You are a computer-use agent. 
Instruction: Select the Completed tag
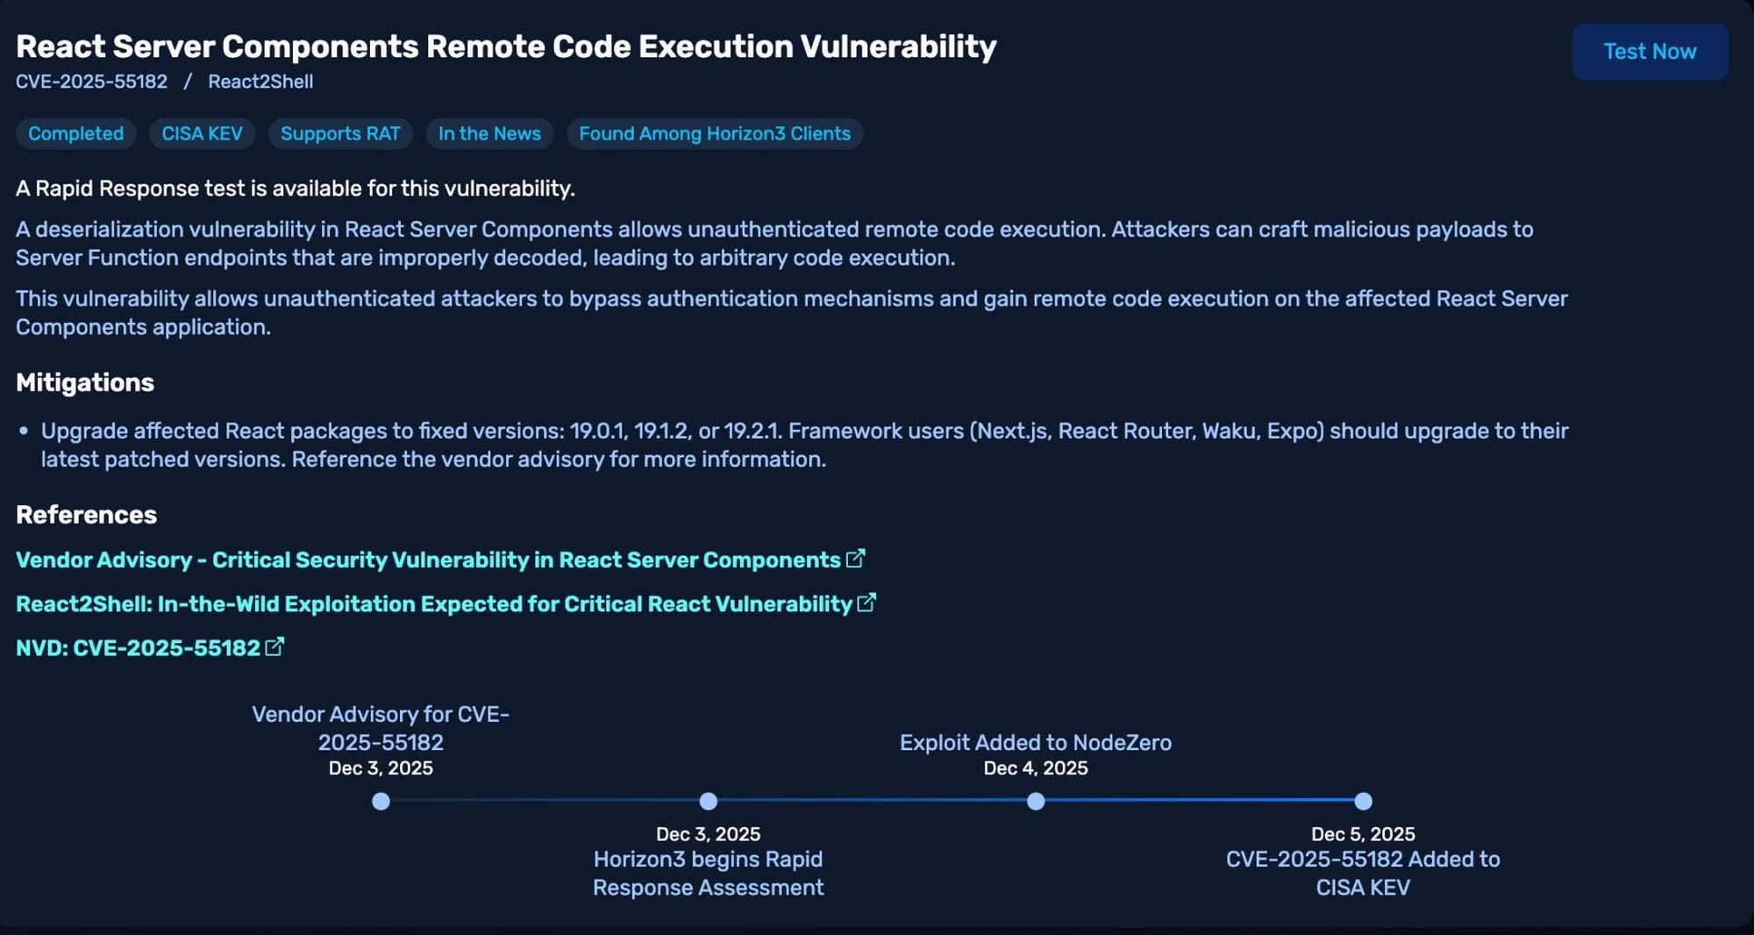tap(76, 133)
